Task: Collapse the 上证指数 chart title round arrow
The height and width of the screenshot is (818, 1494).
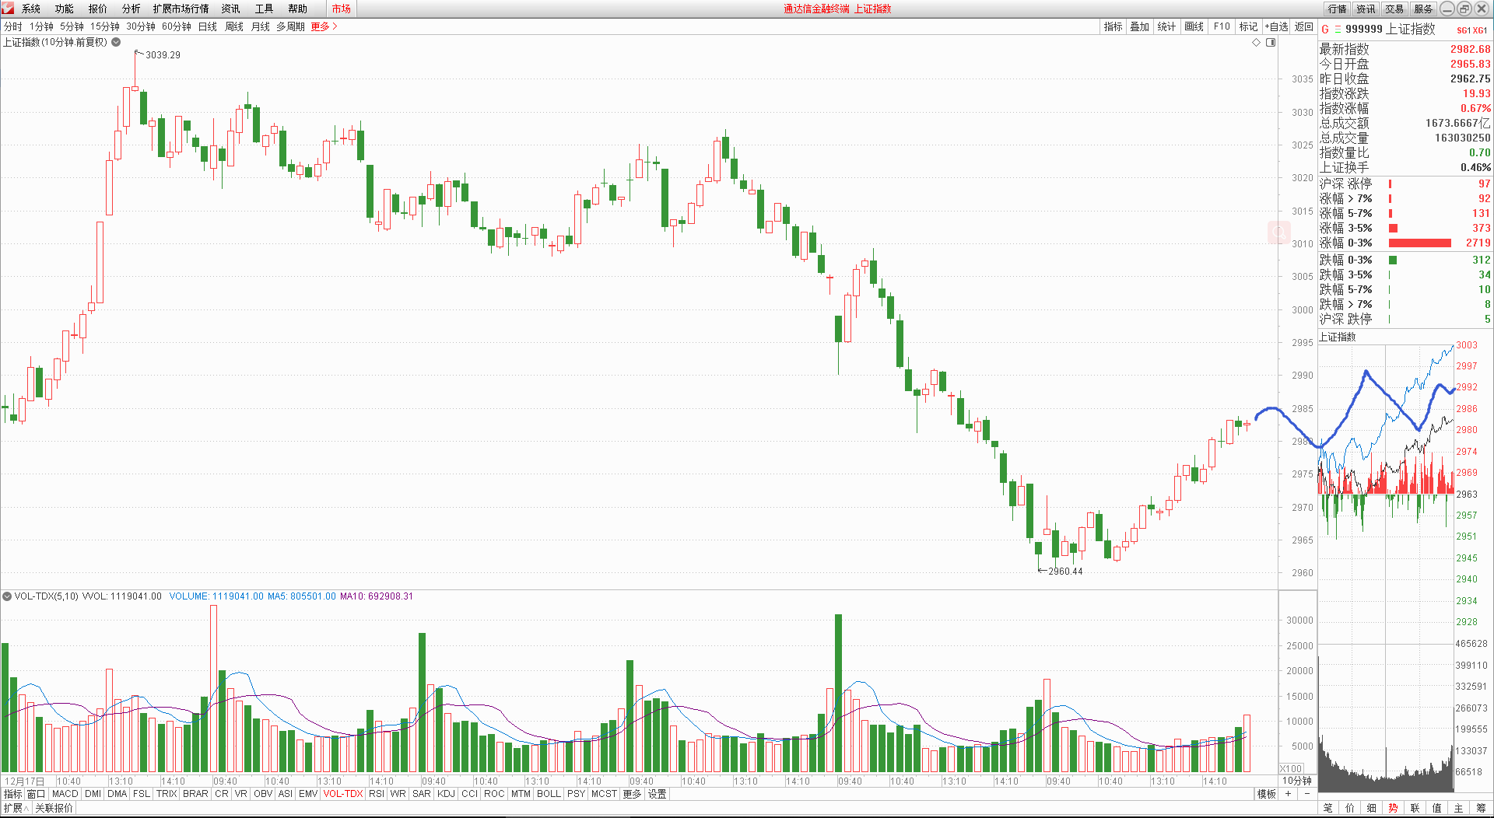Action: tap(116, 42)
